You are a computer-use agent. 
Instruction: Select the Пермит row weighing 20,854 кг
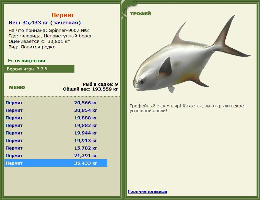56,110
